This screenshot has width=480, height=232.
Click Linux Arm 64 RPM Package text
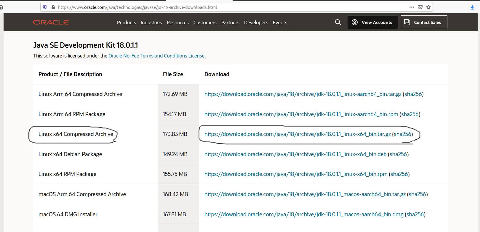[72, 114]
